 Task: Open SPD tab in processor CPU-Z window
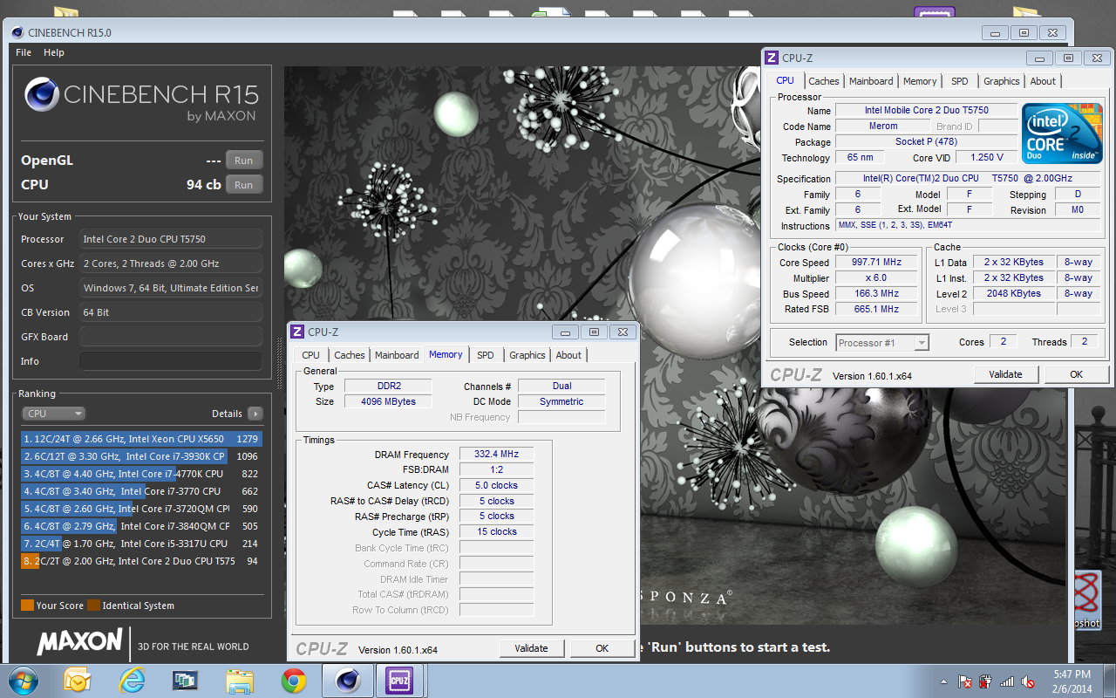[960, 81]
